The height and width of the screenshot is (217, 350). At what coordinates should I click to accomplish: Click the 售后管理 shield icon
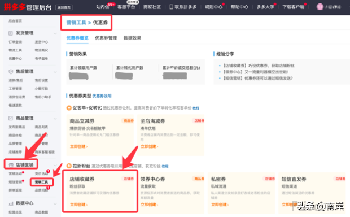coord(11,72)
